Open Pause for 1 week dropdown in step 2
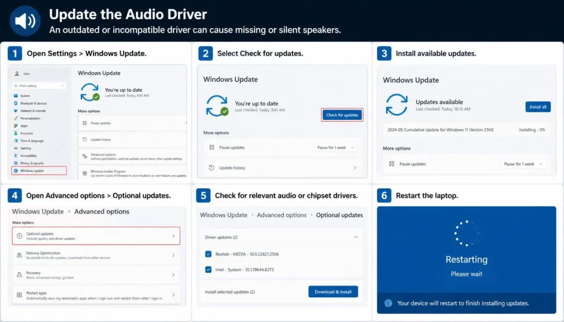Screen dimensions: 564x322 pyautogui.click(x=336, y=148)
